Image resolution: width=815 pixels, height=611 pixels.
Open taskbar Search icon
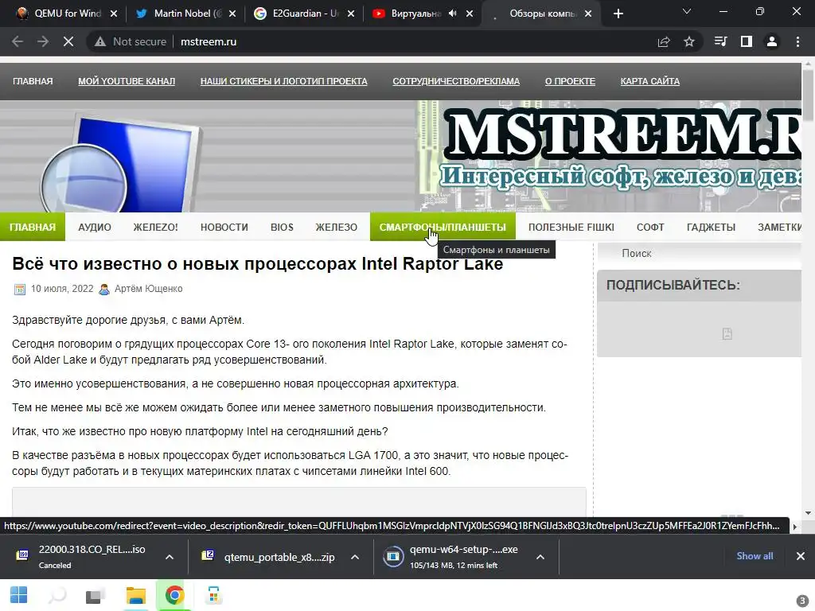click(57, 595)
